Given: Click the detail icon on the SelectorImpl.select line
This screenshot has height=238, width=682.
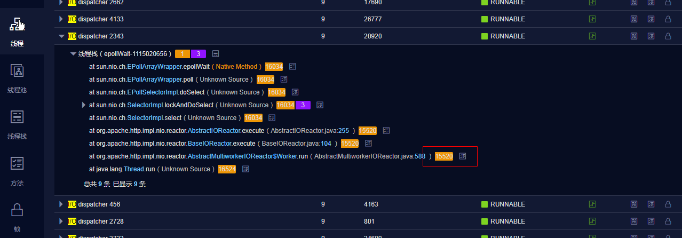Looking at the screenshot, I should [x=272, y=118].
